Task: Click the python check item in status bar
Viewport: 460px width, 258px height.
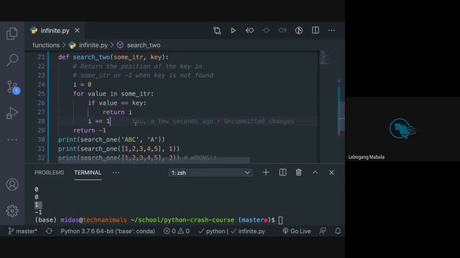Action: point(211,231)
